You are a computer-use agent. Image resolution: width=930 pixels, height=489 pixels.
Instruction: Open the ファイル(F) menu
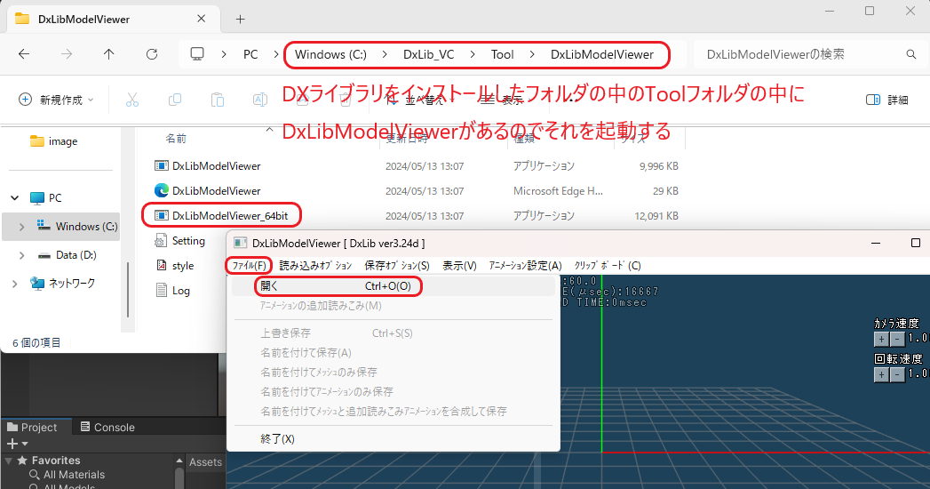click(249, 265)
